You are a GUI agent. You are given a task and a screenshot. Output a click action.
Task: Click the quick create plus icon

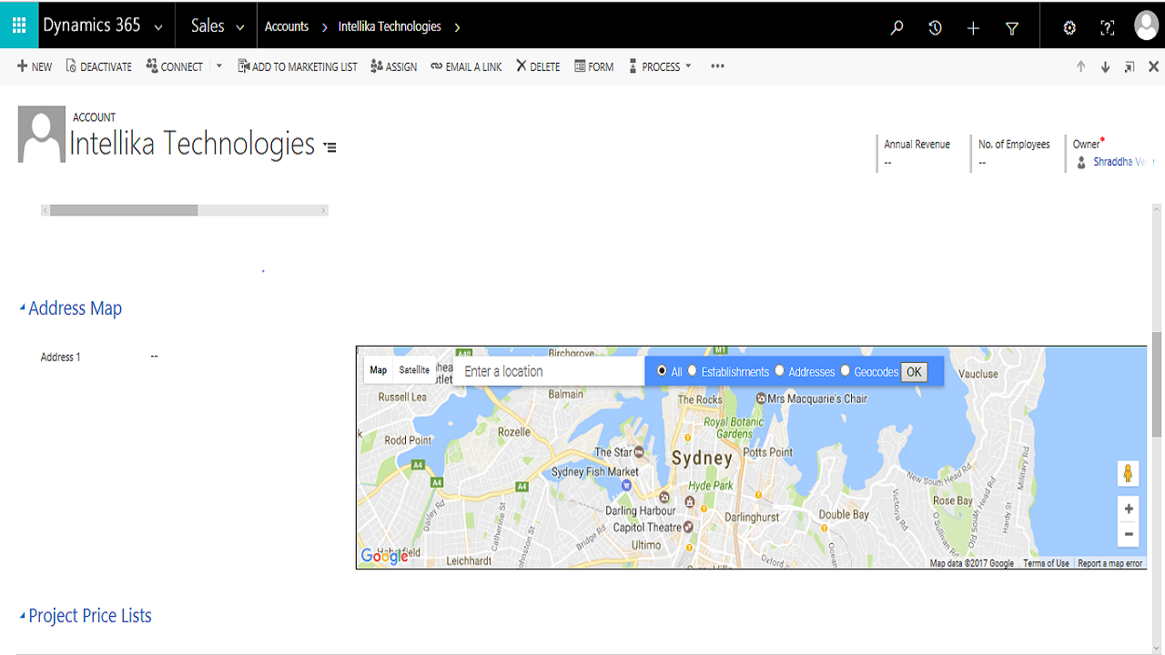pyautogui.click(x=973, y=28)
